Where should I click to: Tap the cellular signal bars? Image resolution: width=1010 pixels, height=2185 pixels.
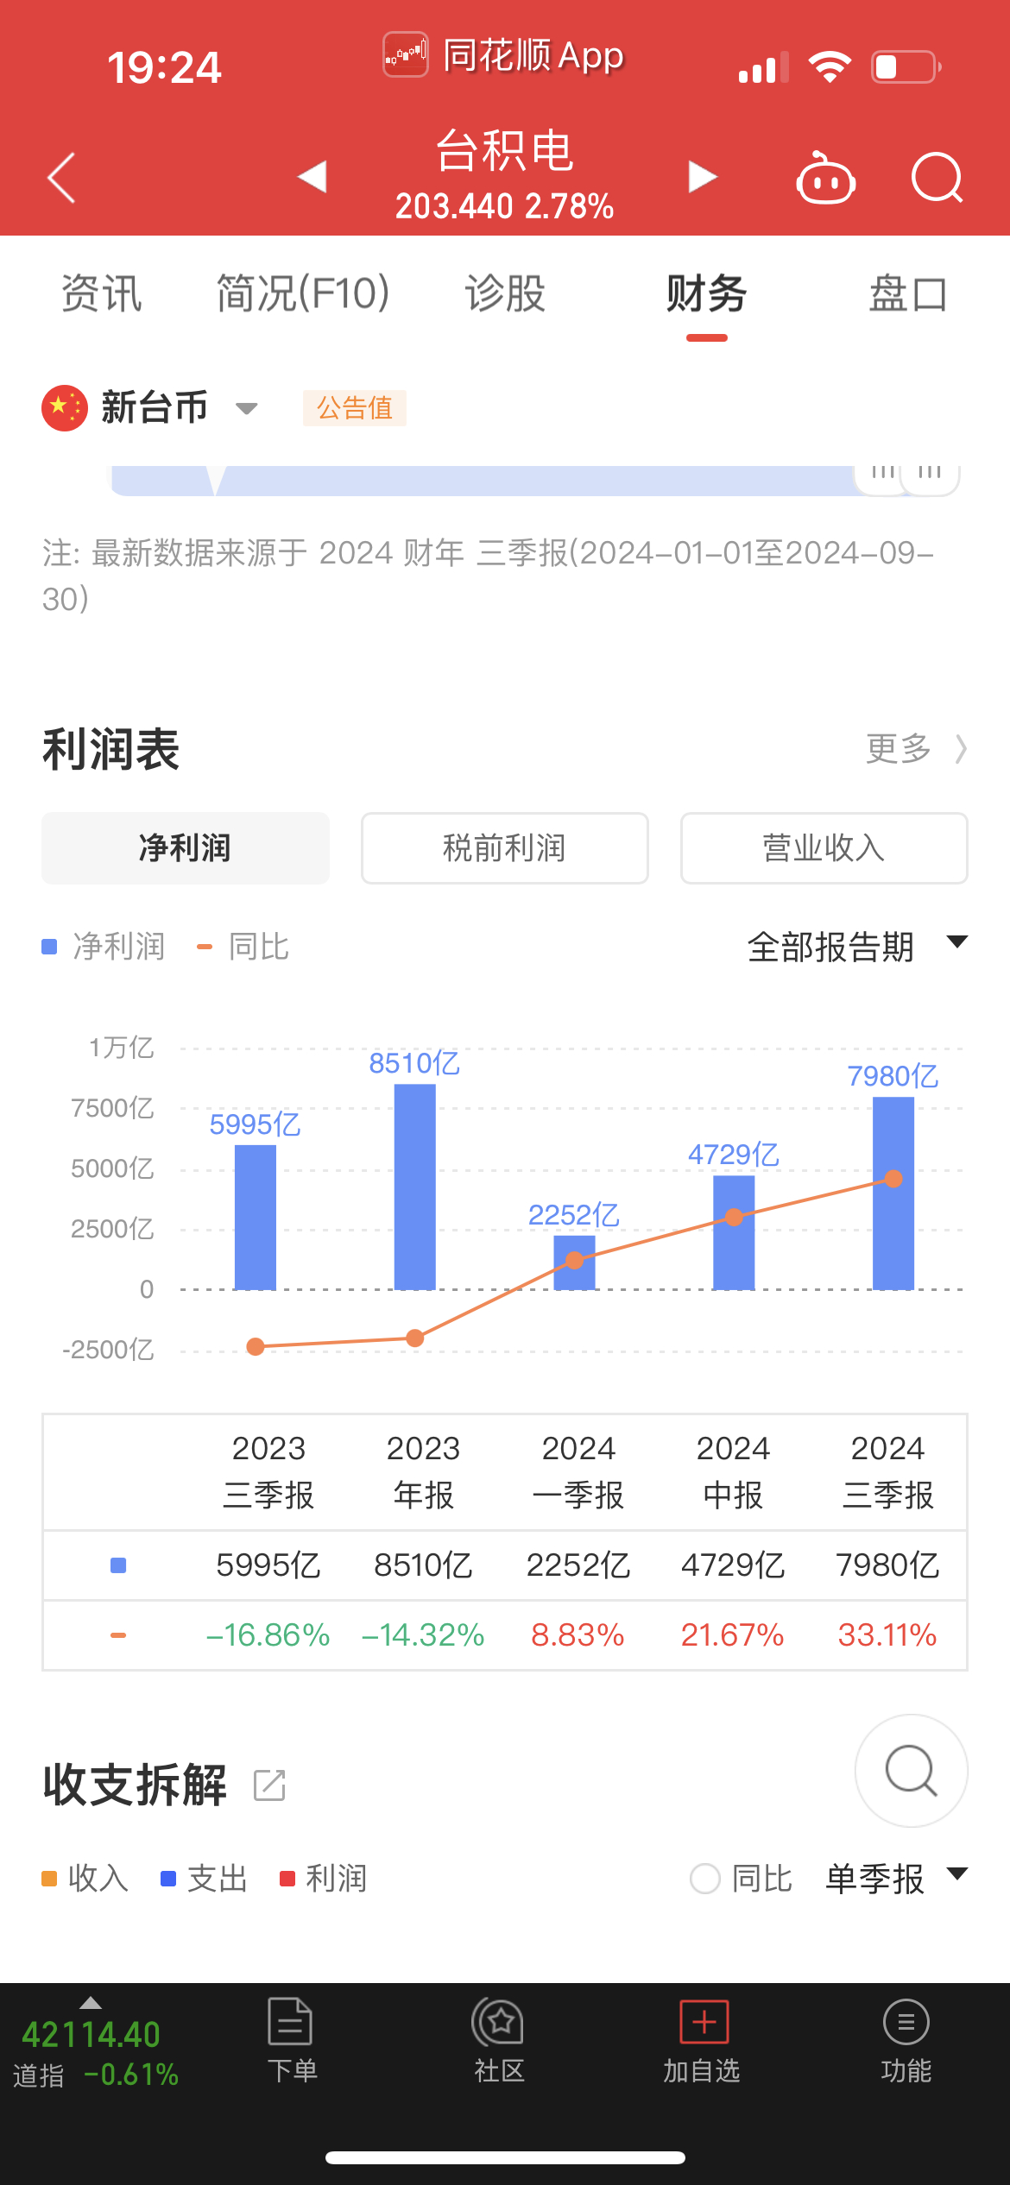tap(763, 67)
